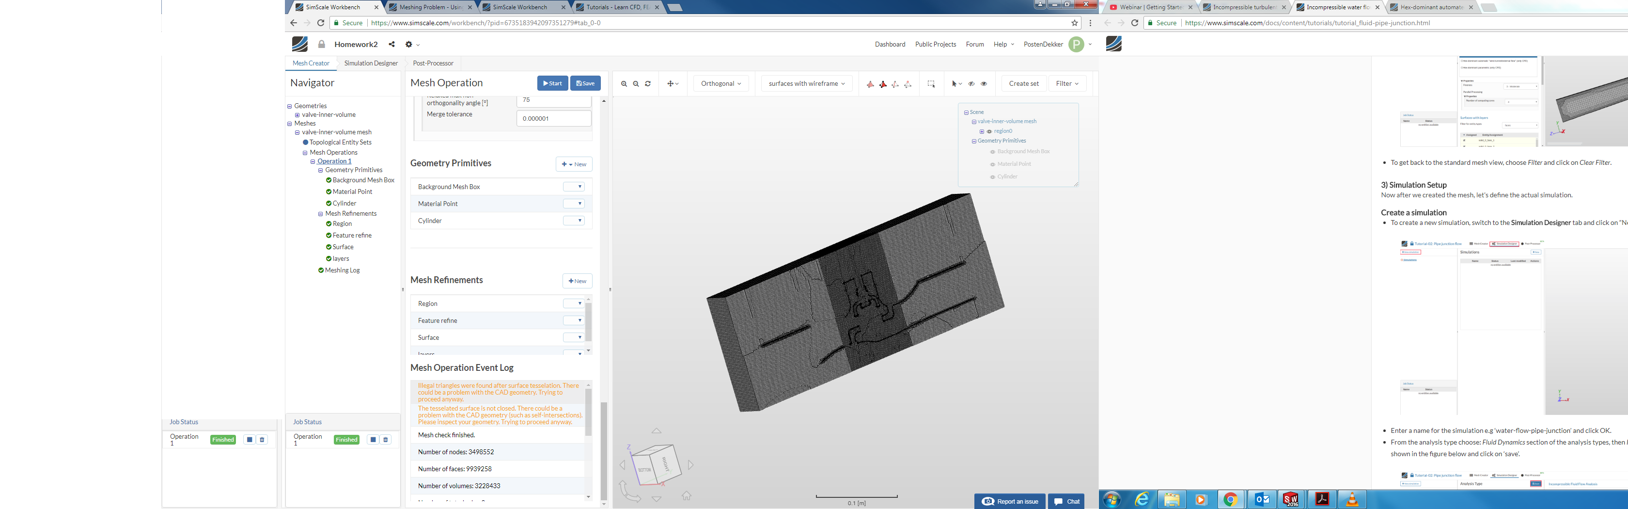This screenshot has height=509, width=1628.
Task: Open Google Chrome from the taskbar
Action: coord(1230,499)
